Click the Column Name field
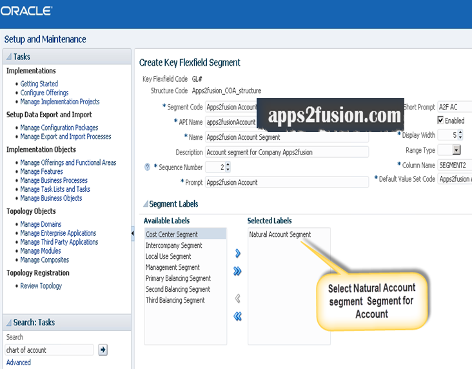 (455, 165)
